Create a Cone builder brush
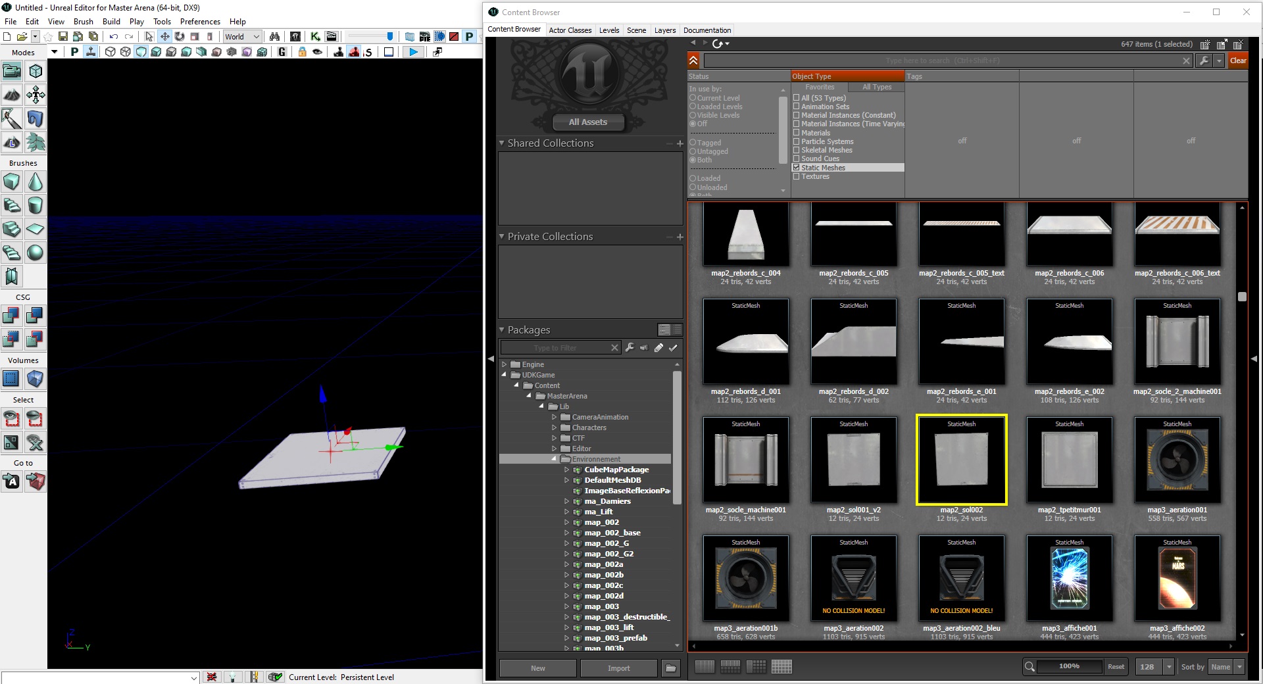 point(36,182)
